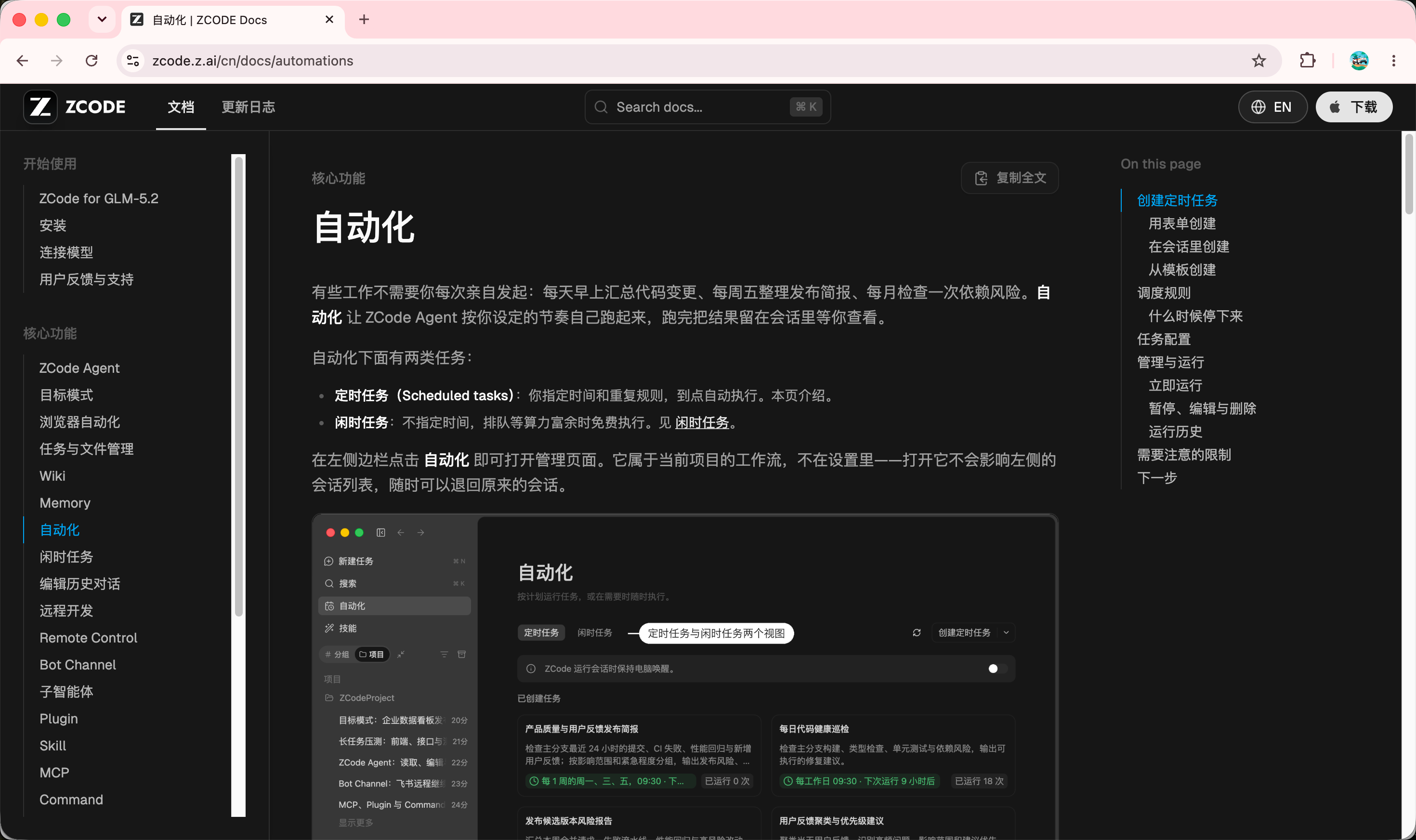Click the Apple icon on the download button
1416x840 pixels.
1335,107
